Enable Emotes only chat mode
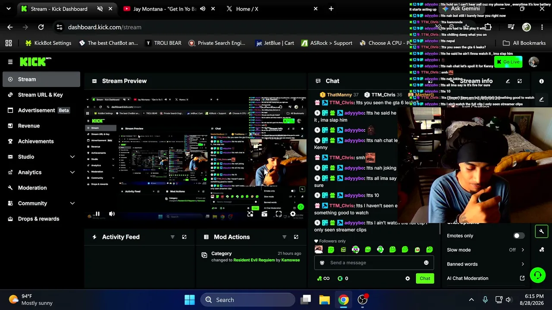552x310 pixels. 519,236
